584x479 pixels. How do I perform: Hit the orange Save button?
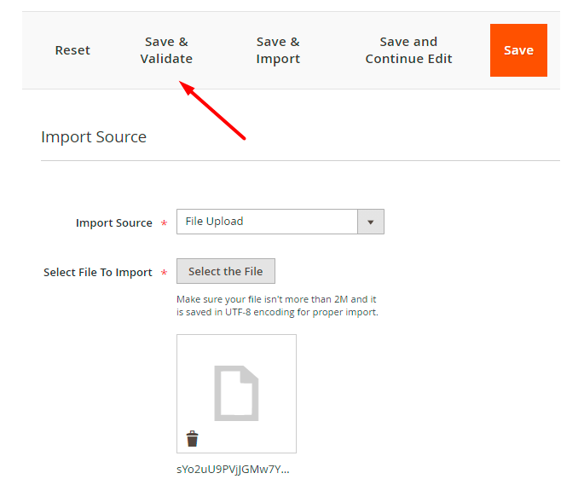tap(518, 50)
